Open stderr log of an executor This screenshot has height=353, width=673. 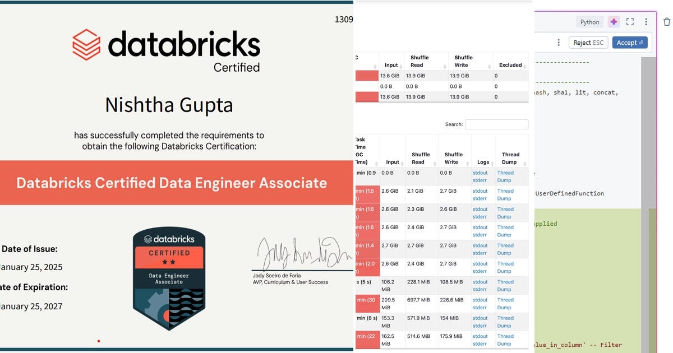(x=480, y=180)
